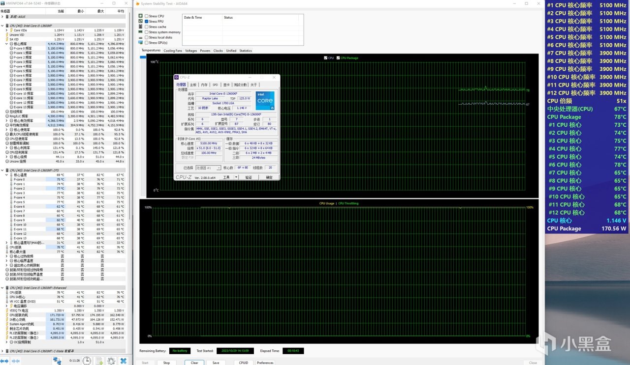Viewport: 630px width, 365px height.
Task: Open the 处理器 #1 selection dropdown in CPU-Z
Action: pos(209,168)
